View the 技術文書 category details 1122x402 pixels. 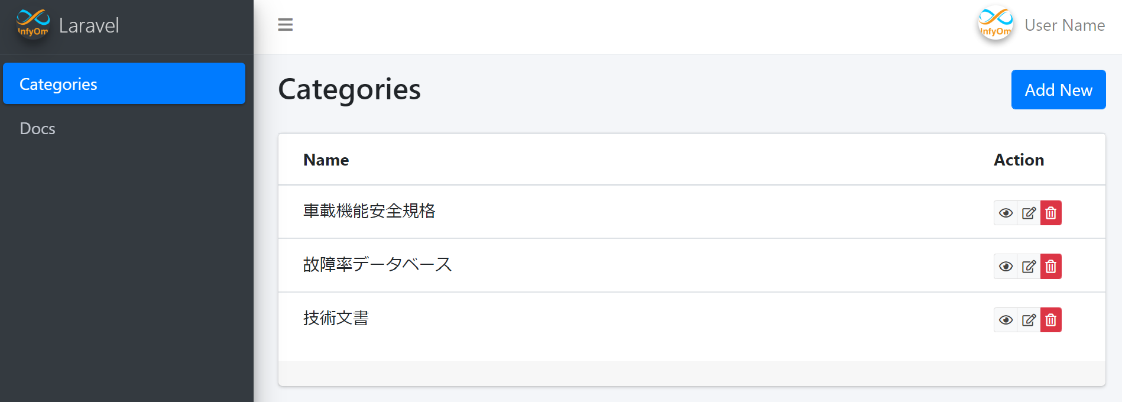[1006, 319]
